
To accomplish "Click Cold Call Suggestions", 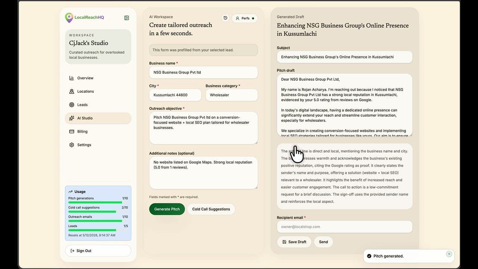I will click(x=211, y=209).
